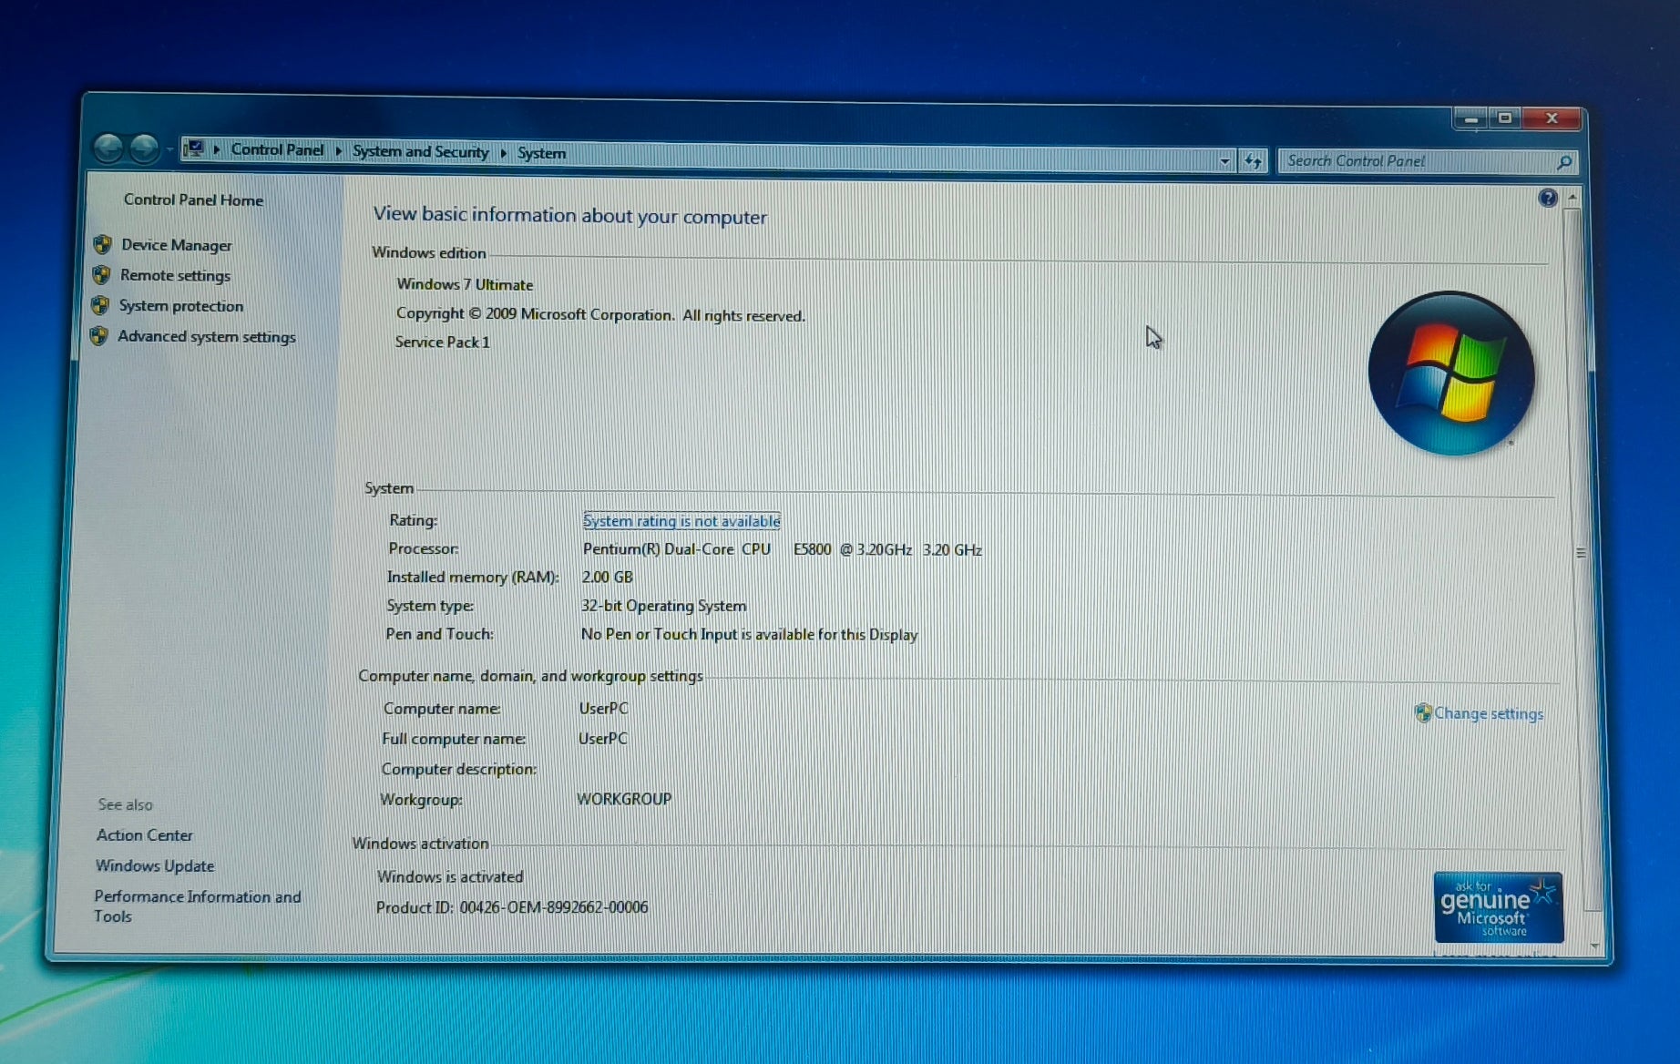Open Device Manager link
Image resolution: width=1680 pixels, height=1064 pixels.
[x=177, y=245]
